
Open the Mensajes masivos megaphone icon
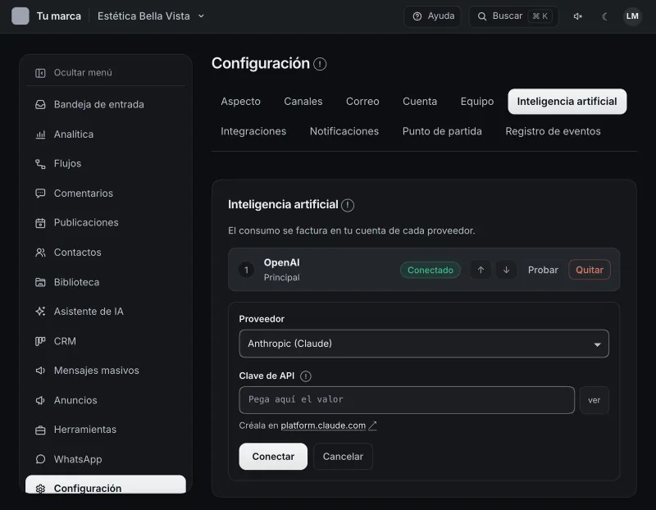pyautogui.click(x=40, y=371)
